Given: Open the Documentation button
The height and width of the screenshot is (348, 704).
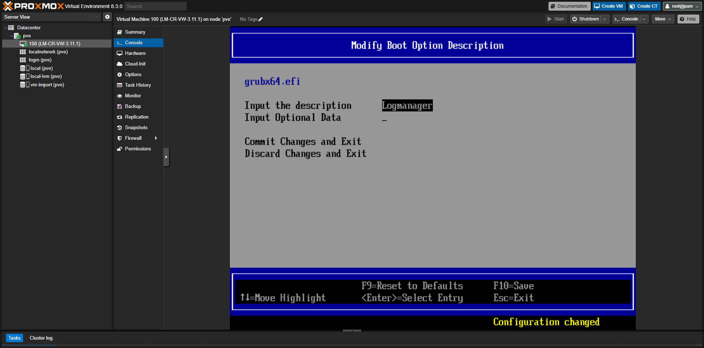Looking at the screenshot, I should click(x=569, y=6).
